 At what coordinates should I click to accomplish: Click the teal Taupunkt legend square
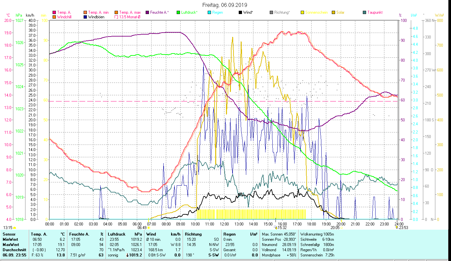coord(364,13)
